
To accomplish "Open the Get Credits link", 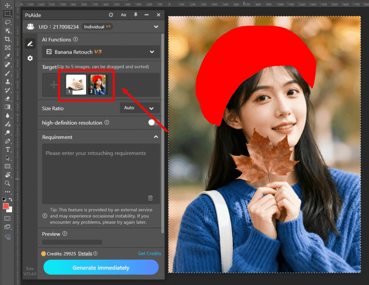I will tap(150, 253).
